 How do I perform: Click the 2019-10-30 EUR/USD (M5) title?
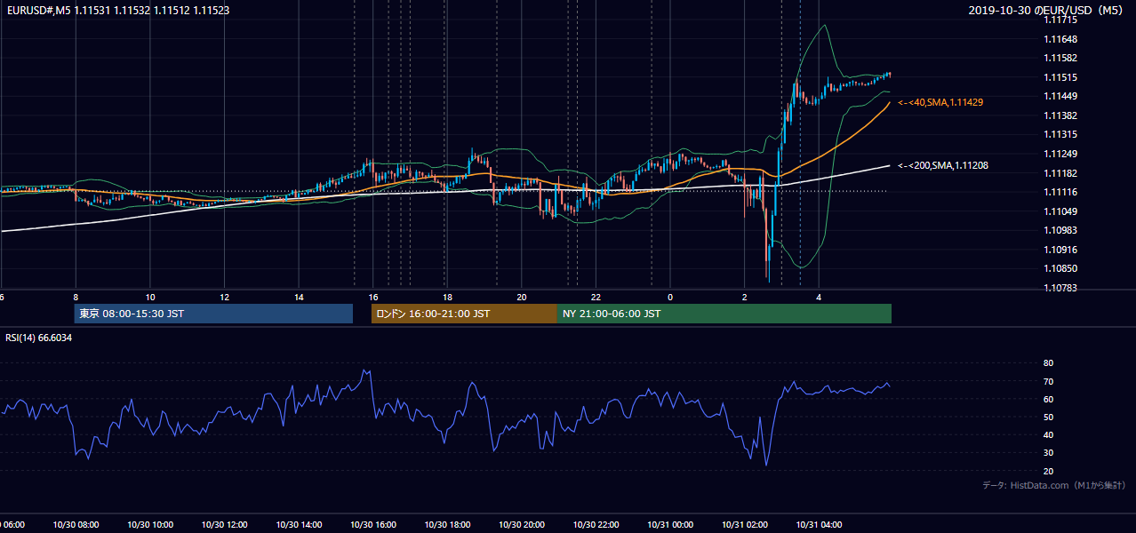click(1045, 11)
